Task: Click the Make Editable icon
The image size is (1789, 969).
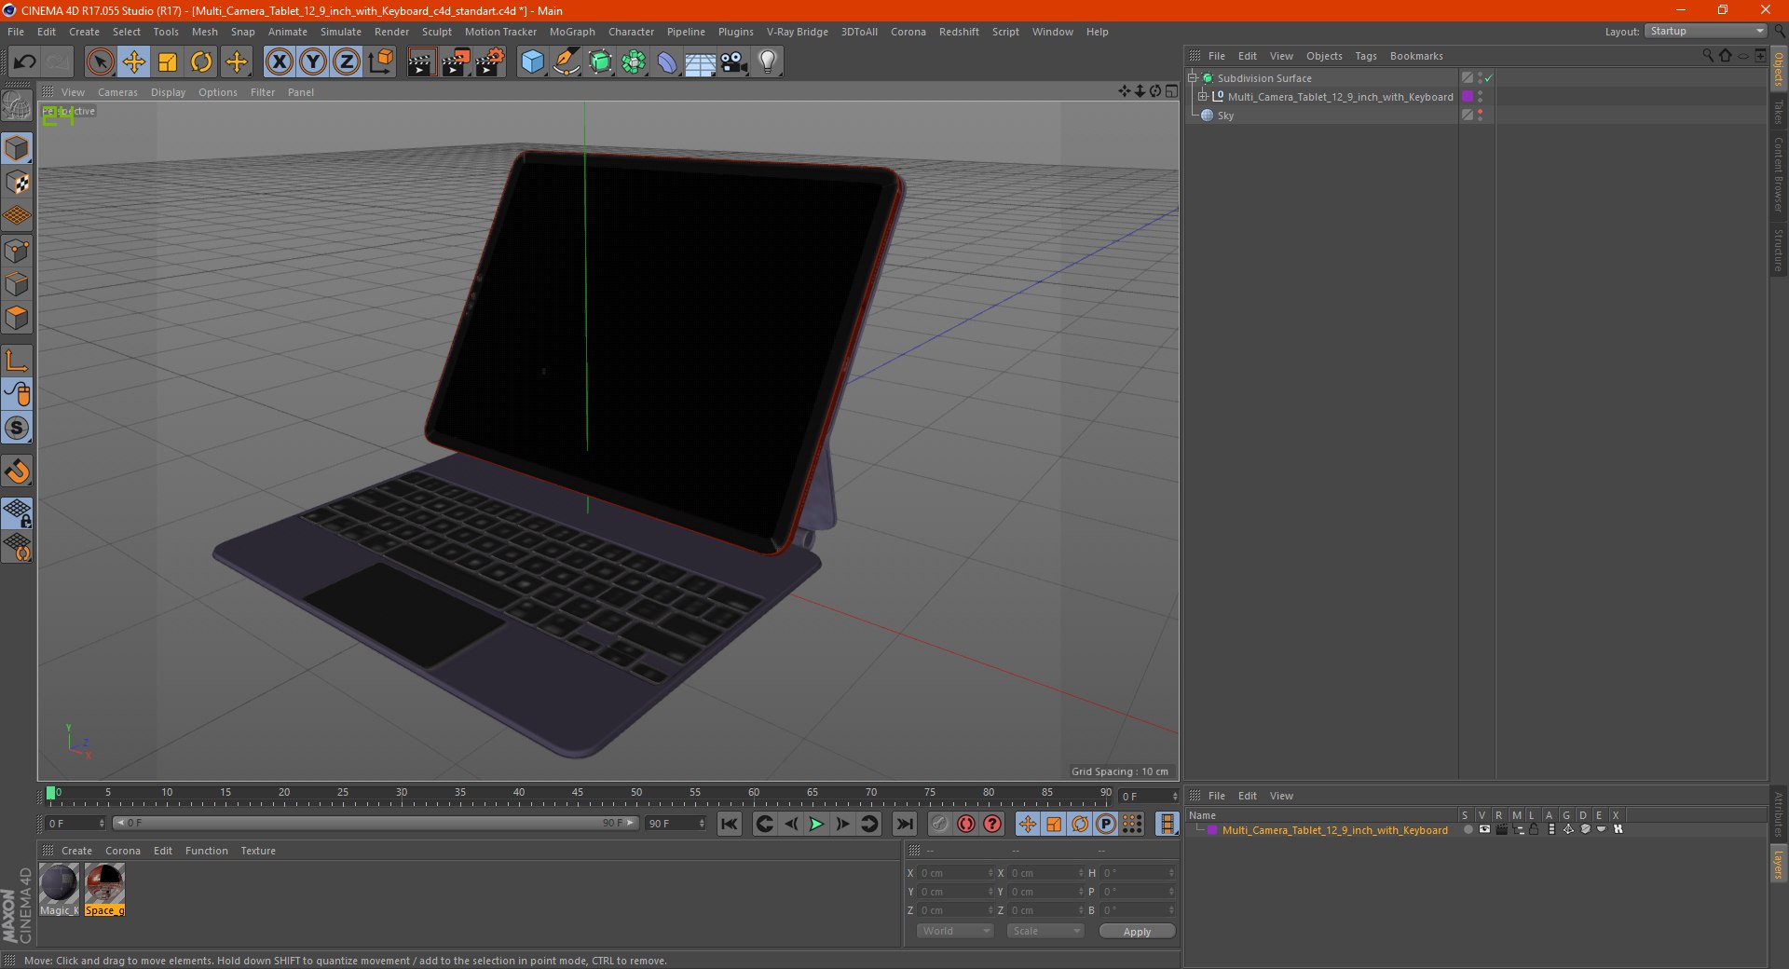Action: [17, 105]
